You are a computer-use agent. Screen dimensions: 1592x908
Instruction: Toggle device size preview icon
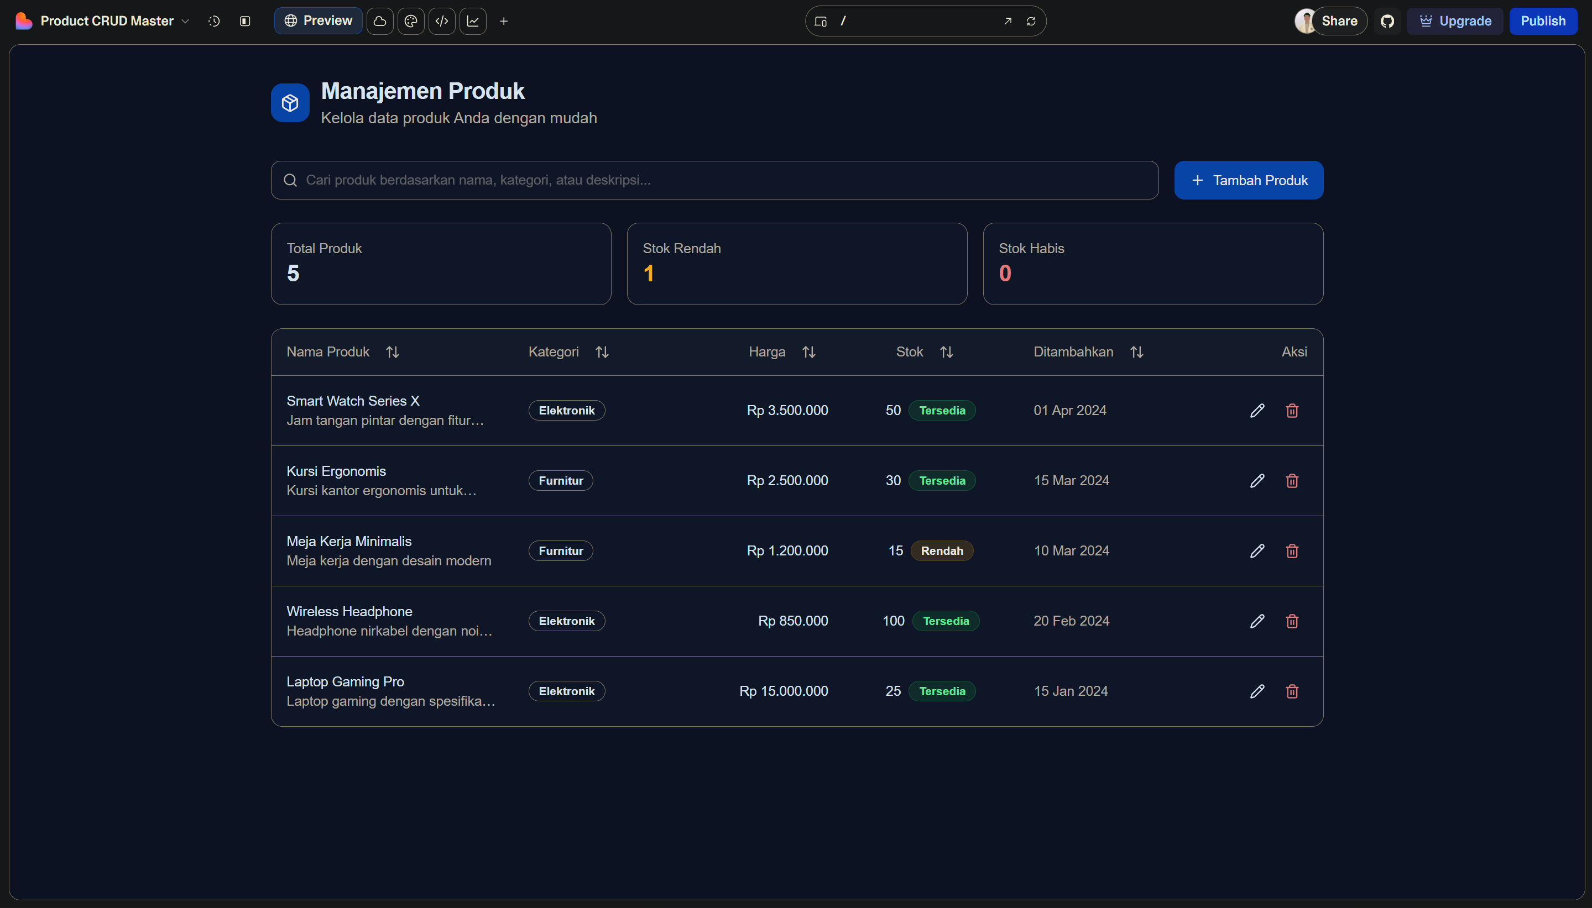[821, 21]
